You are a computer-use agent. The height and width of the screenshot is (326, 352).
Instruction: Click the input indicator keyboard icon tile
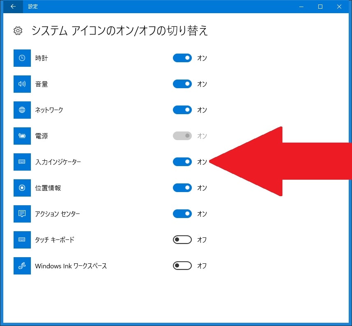22,162
